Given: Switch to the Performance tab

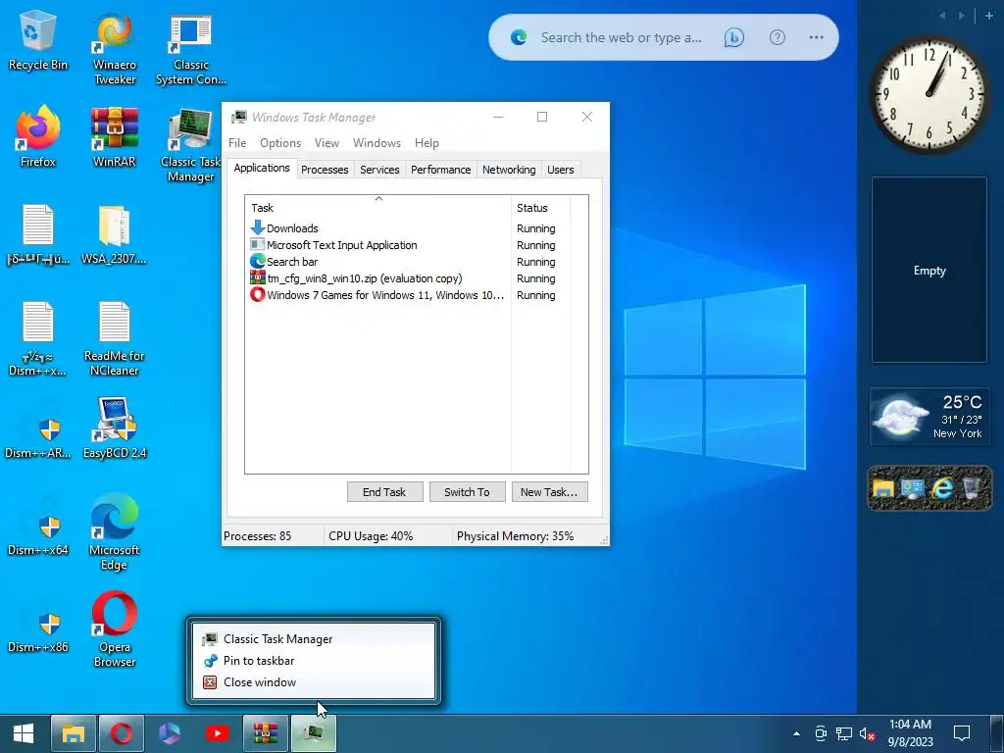Looking at the screenshot, I should (x=440, y=170).
